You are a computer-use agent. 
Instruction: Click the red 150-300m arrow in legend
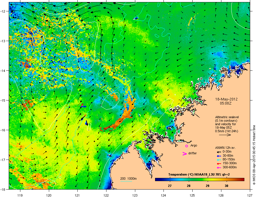pyautogui.click(x=218, y=163)
